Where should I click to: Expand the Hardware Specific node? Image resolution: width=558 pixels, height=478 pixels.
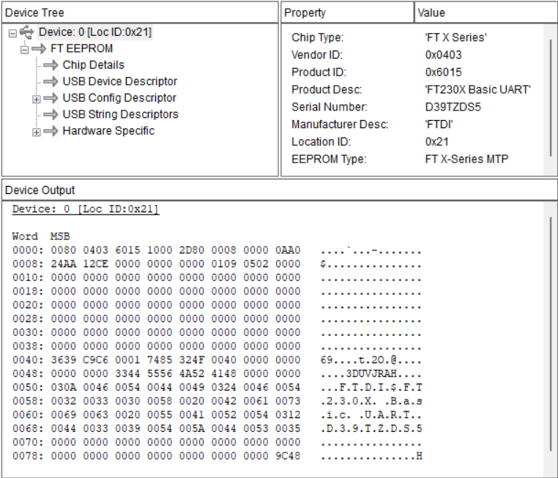pos(36,132)
